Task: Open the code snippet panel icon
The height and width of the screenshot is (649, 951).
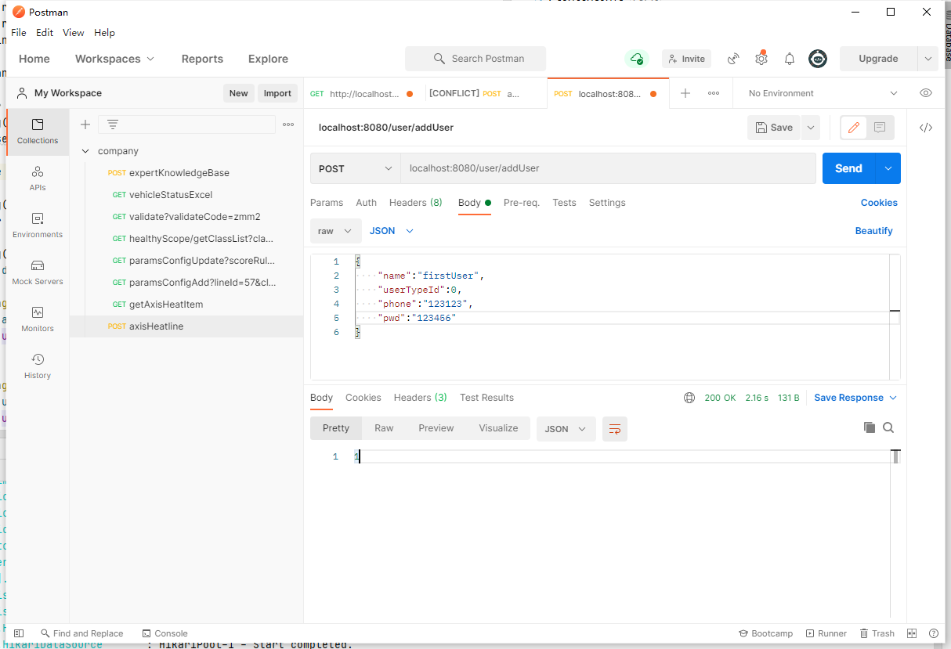Action: tap(926, 128)
